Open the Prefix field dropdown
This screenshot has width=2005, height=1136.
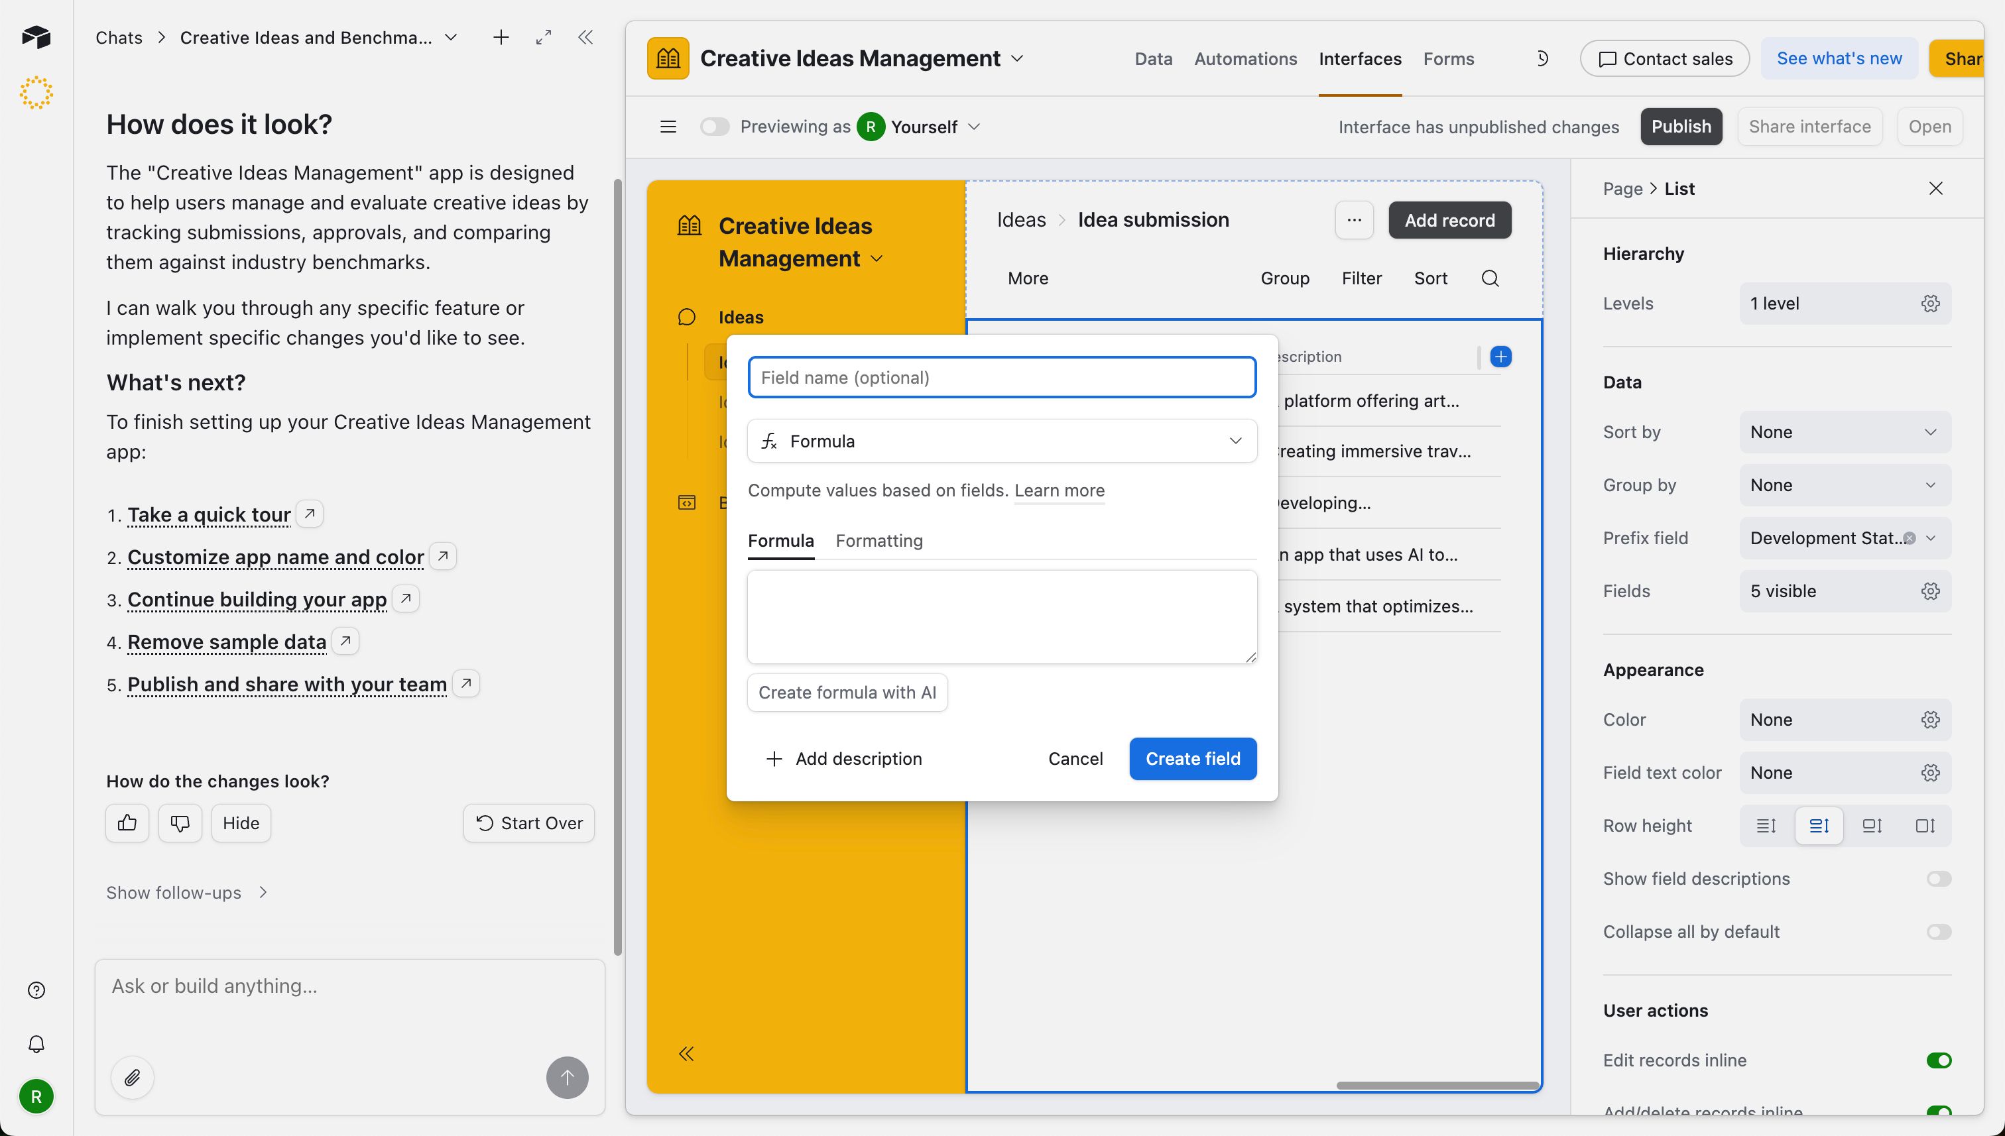click(1845, 538)
